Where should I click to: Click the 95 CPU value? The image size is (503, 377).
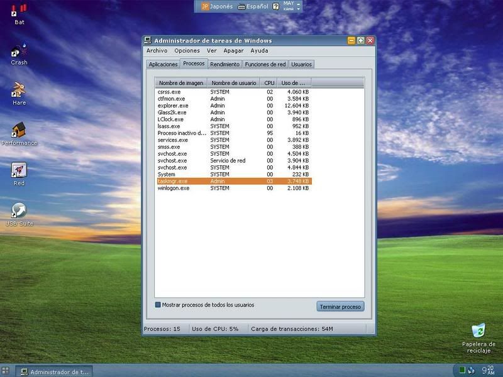270,133
